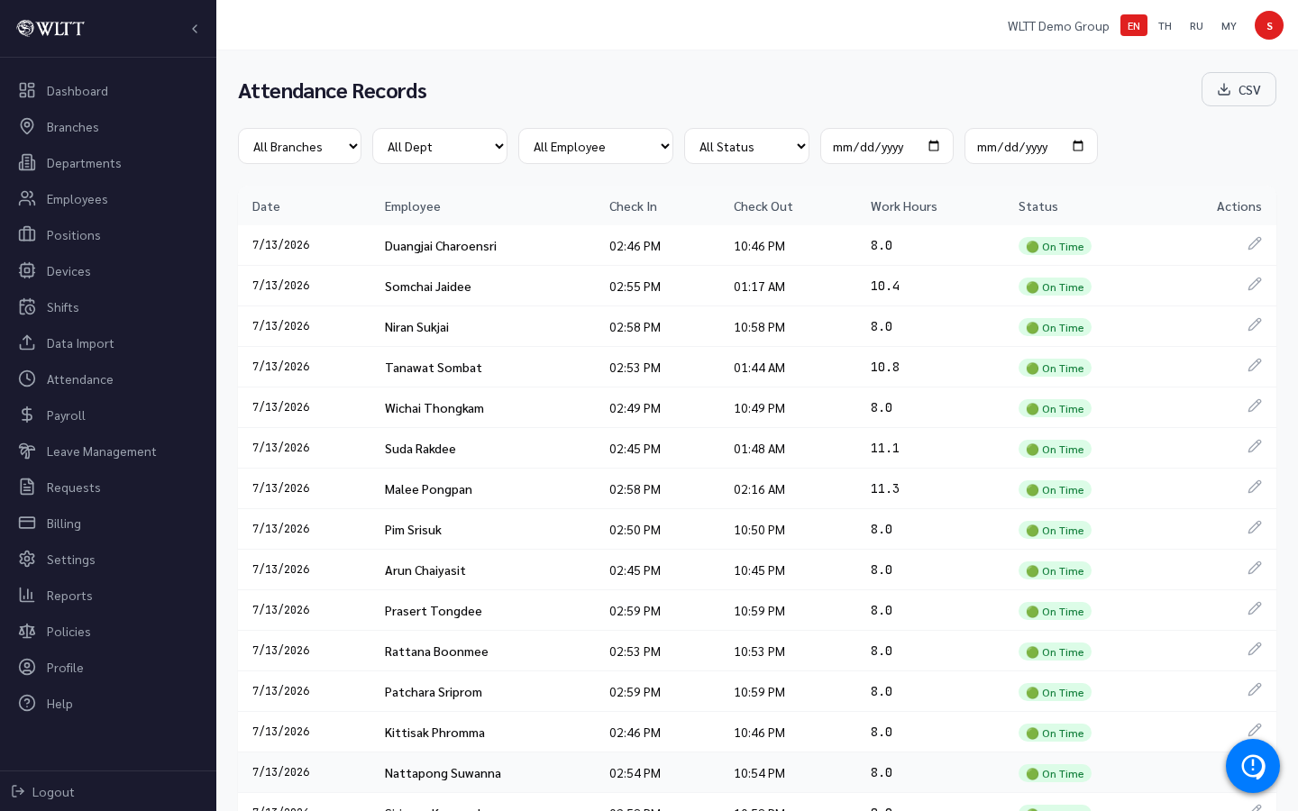Switch language to TH
1298x811 pixels.
click(x=1165, y=25)
